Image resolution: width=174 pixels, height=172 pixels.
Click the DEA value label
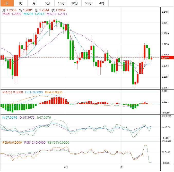pyautogui.click(x=54, y=92)
